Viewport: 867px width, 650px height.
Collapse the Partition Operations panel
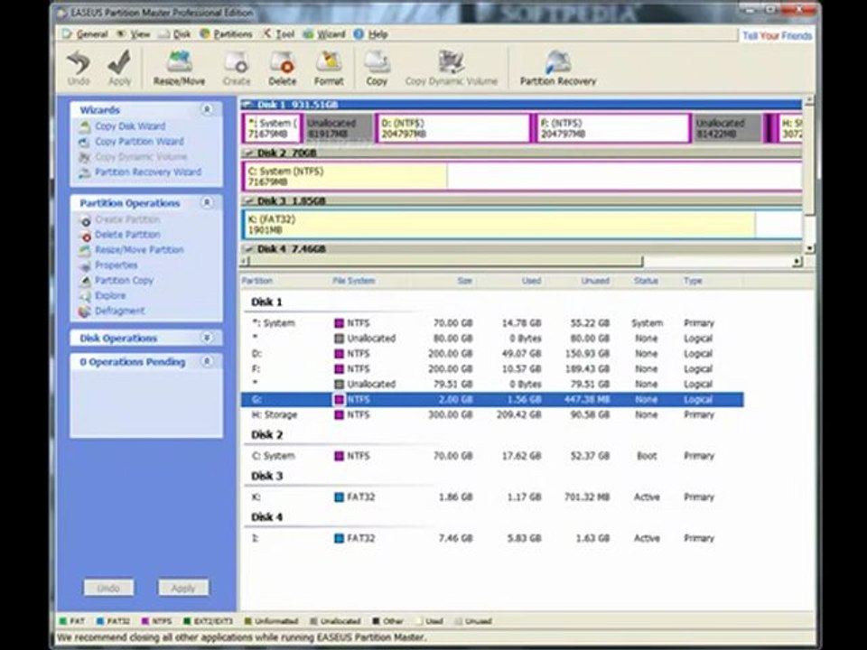(x=208, y=203)
